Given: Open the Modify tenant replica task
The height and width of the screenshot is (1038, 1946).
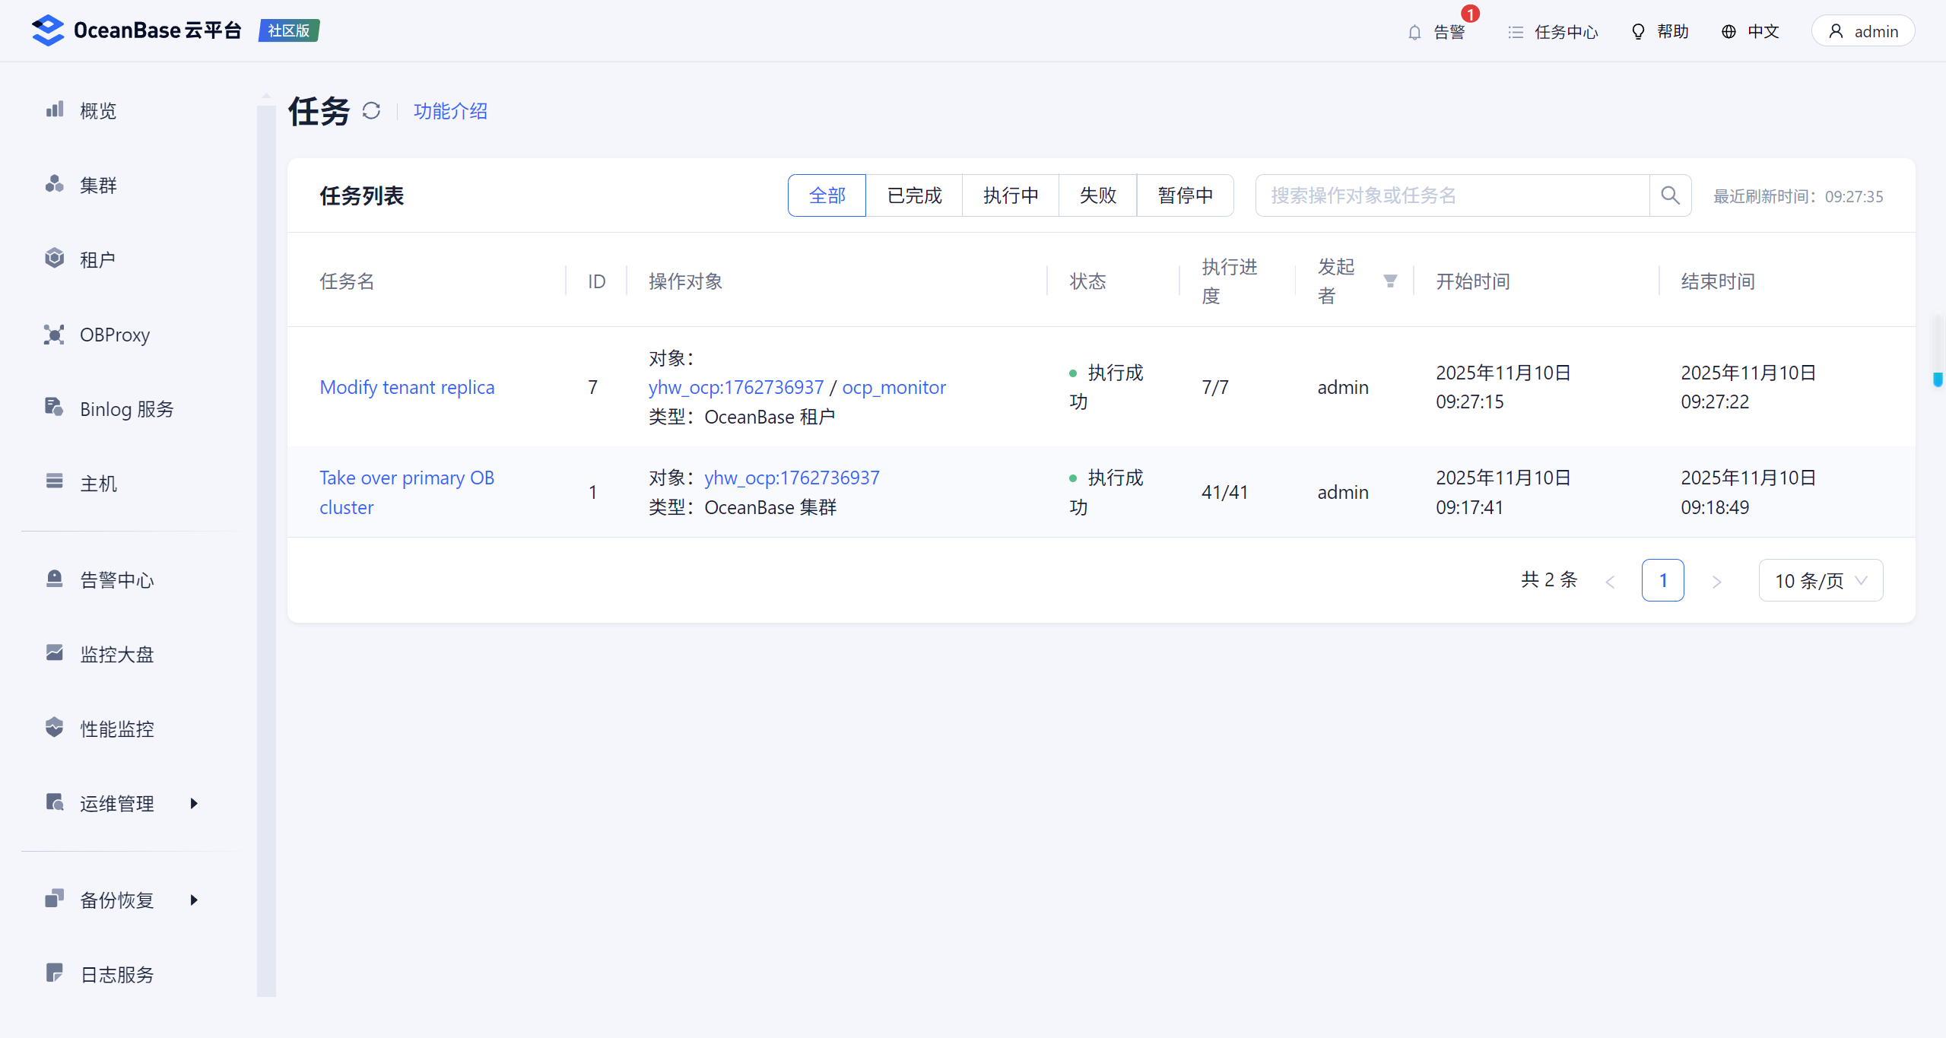Looking at the screenshot, I should coord(407,387).
